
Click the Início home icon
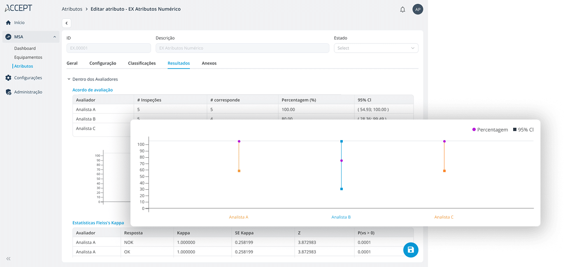pos(8,23)
